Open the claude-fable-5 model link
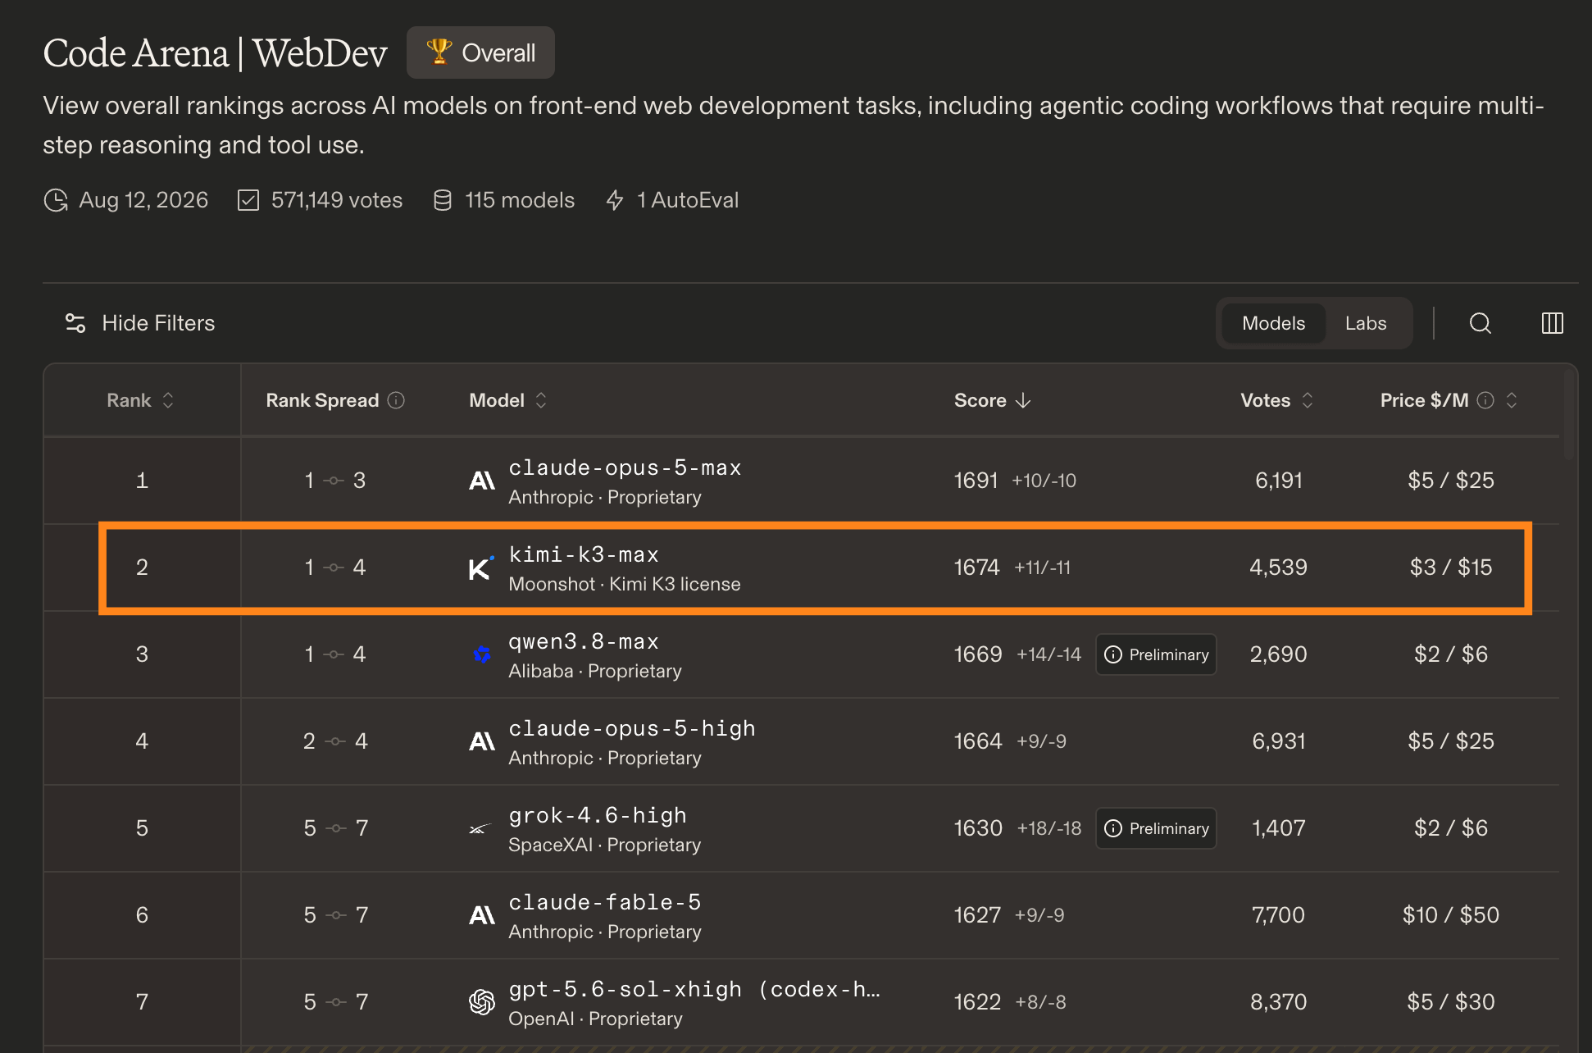The width and height of the screenshot is (1592, 1053). tap(605, 902)
